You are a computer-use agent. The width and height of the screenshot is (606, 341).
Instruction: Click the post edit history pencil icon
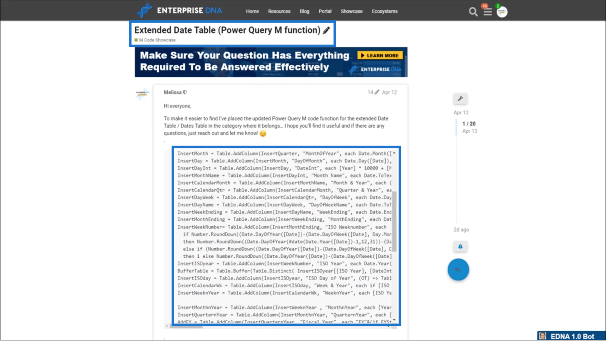pyautogui.click(x=377, y=92)
